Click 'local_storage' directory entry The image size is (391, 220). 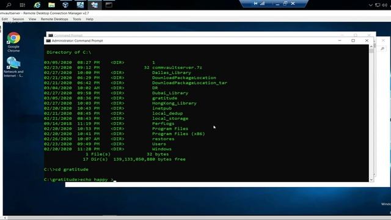pos(170,119)
